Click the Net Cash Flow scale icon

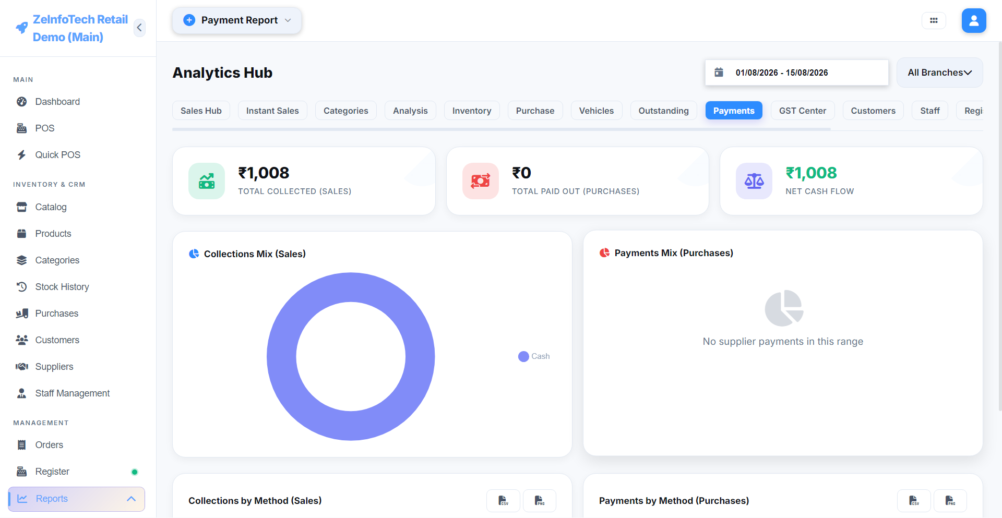point(754,181)
